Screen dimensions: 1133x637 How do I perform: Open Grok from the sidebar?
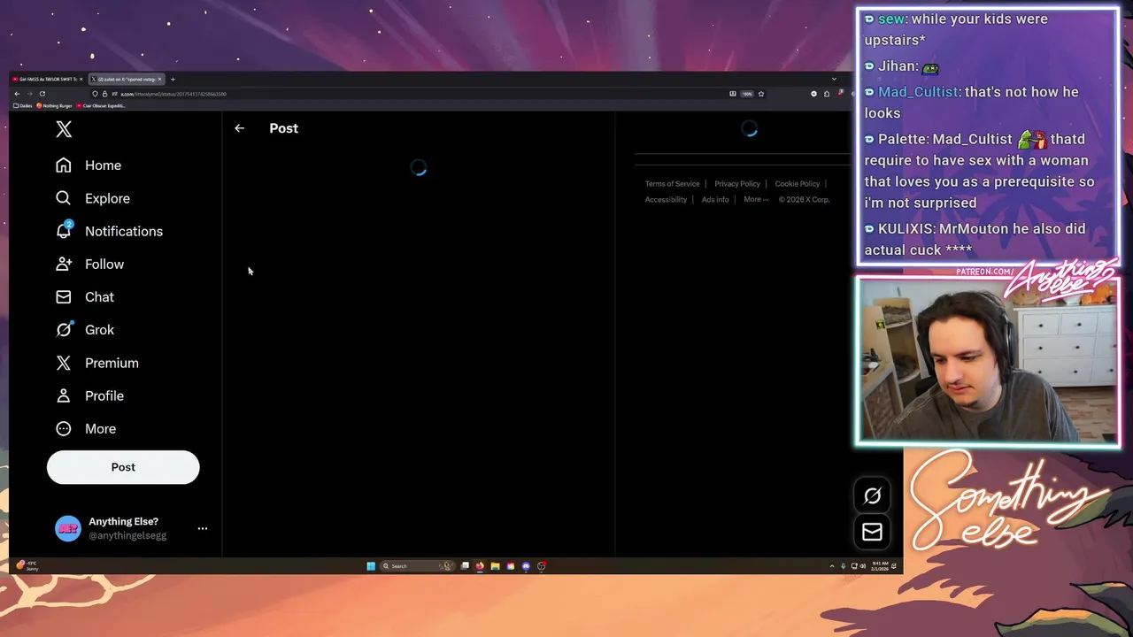click(x=85, y=330)
